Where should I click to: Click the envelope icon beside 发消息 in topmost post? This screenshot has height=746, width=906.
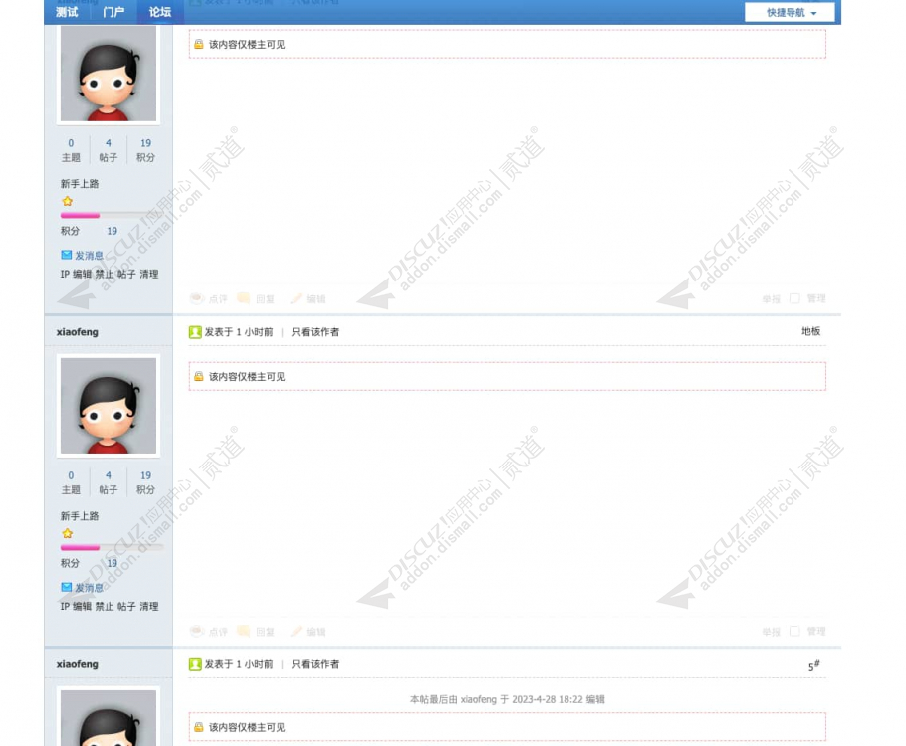(67, 255)
